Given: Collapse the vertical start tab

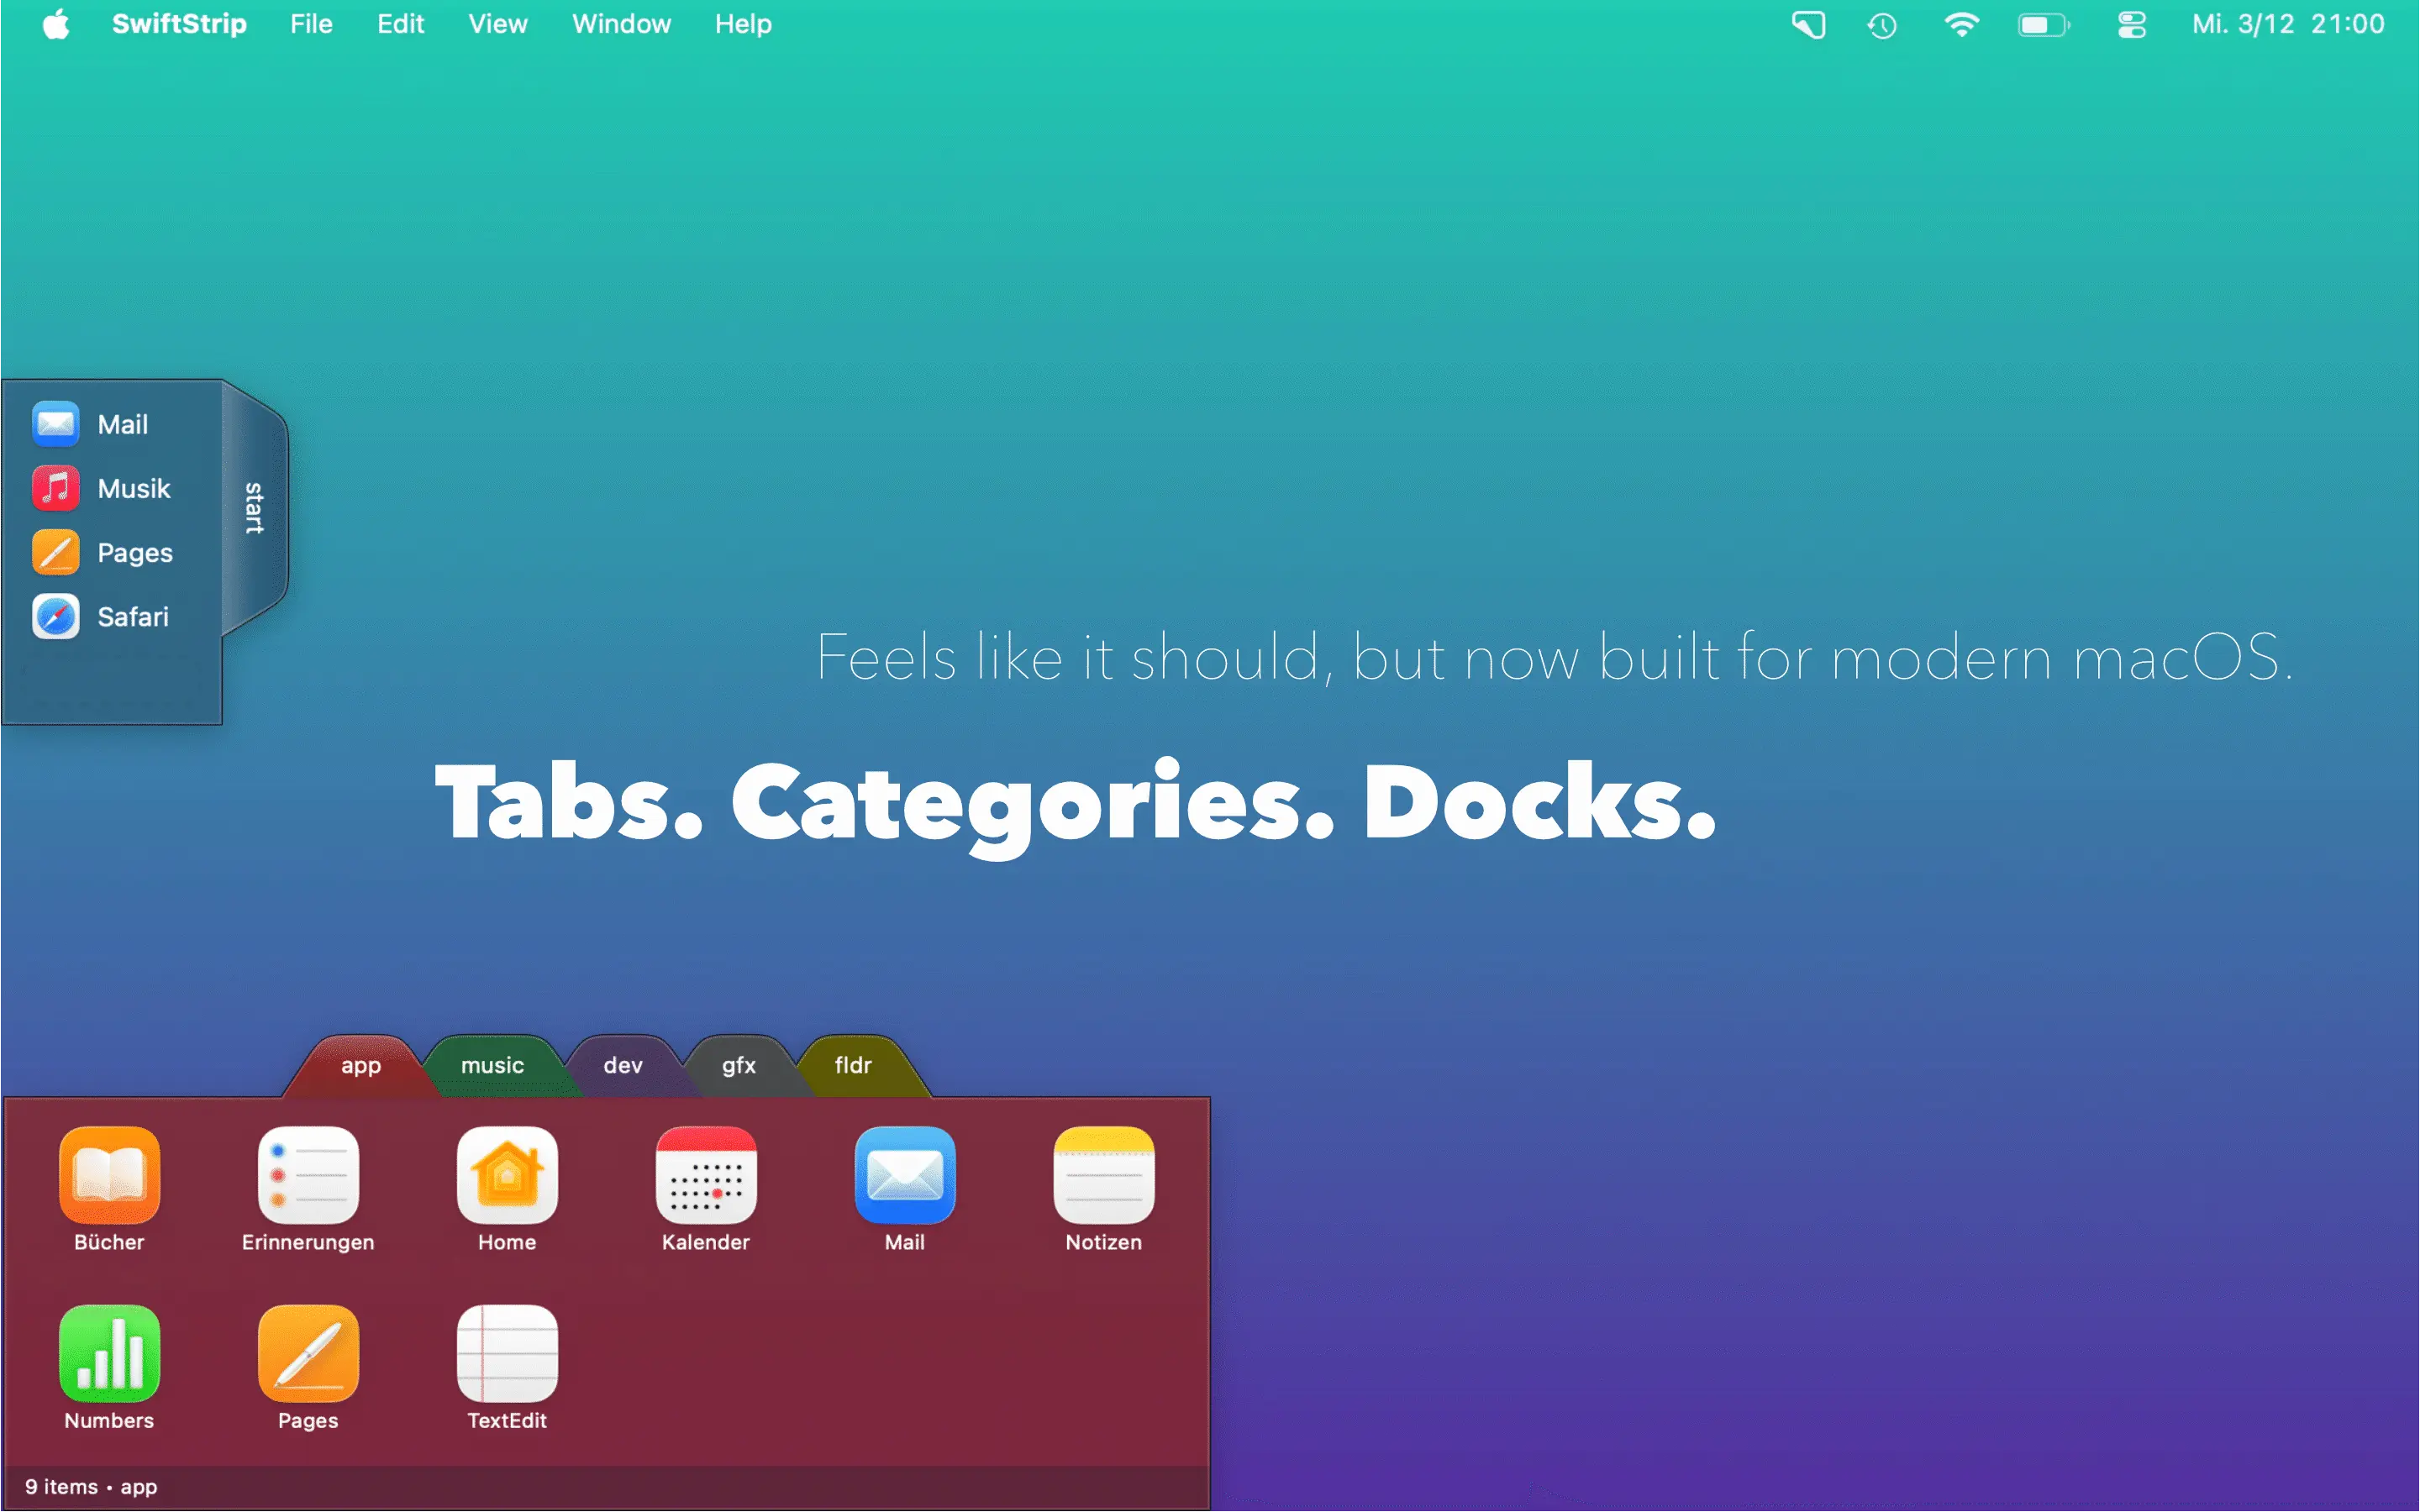Looking at the screenshot, I should tap(254, 508).
